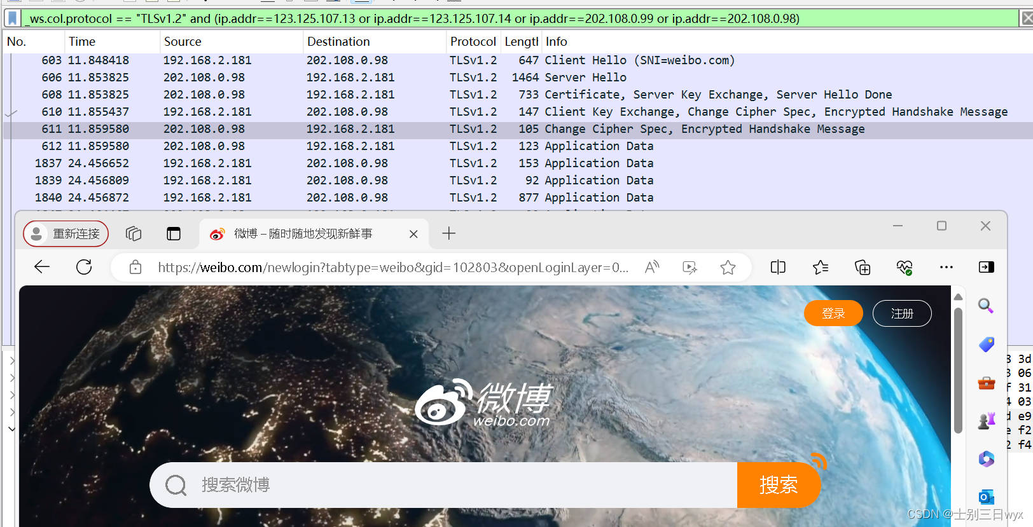Open the Edge tab actions menu icon
The image size is (1033, 527).
pyautogui.click(x=174, y=234)
